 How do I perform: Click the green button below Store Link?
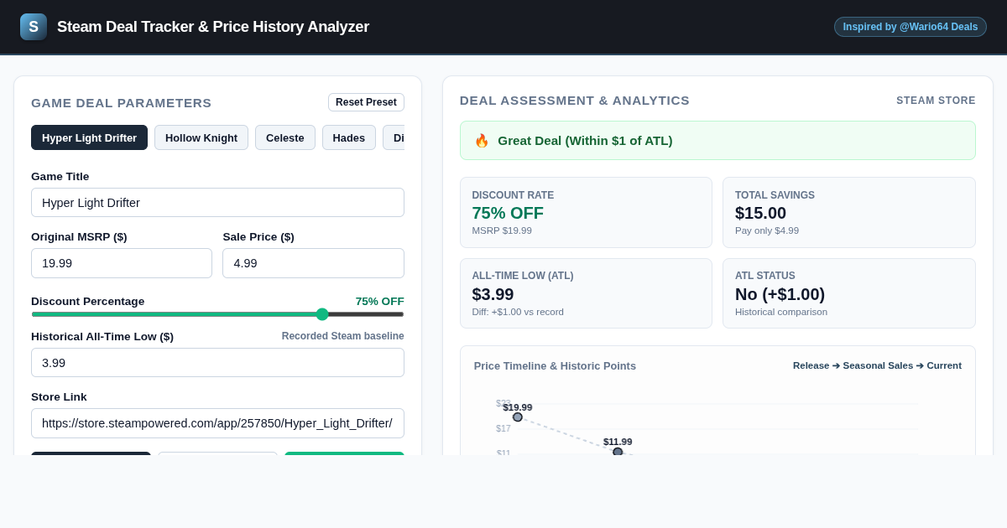[x=344, y=453]
